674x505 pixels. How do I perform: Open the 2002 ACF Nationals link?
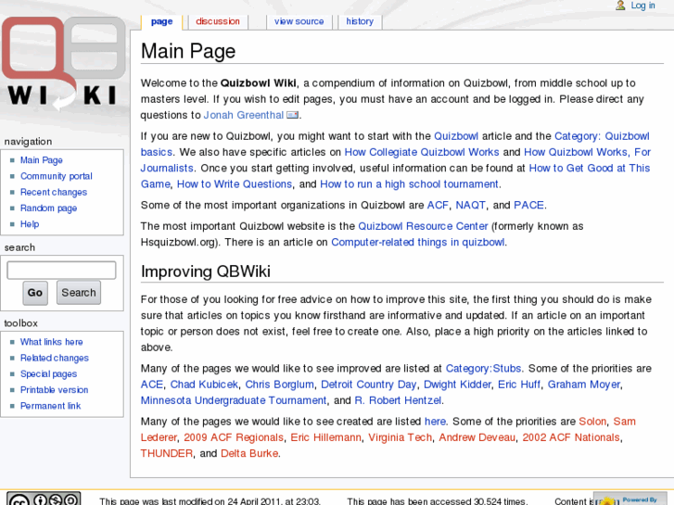(571, 437)
